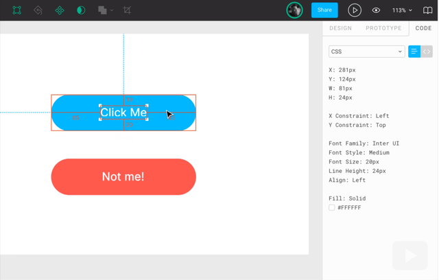Viewport: 439px width, 280px height.
Task: Click the blue Share button
Action: 324,10
